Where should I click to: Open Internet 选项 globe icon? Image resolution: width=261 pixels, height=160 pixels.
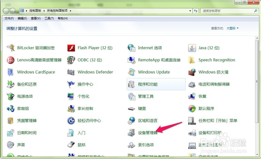(x=132, y=48)
